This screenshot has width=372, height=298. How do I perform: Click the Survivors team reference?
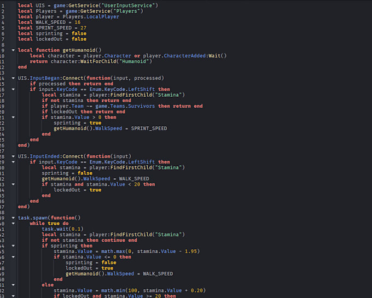(x=142, y=106)
